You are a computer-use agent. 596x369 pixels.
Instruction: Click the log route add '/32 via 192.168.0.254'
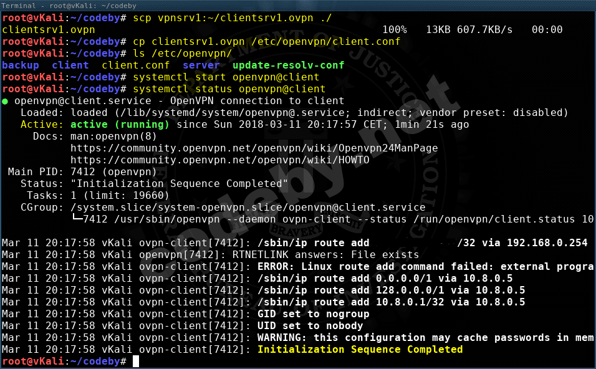tap(522, 243)
